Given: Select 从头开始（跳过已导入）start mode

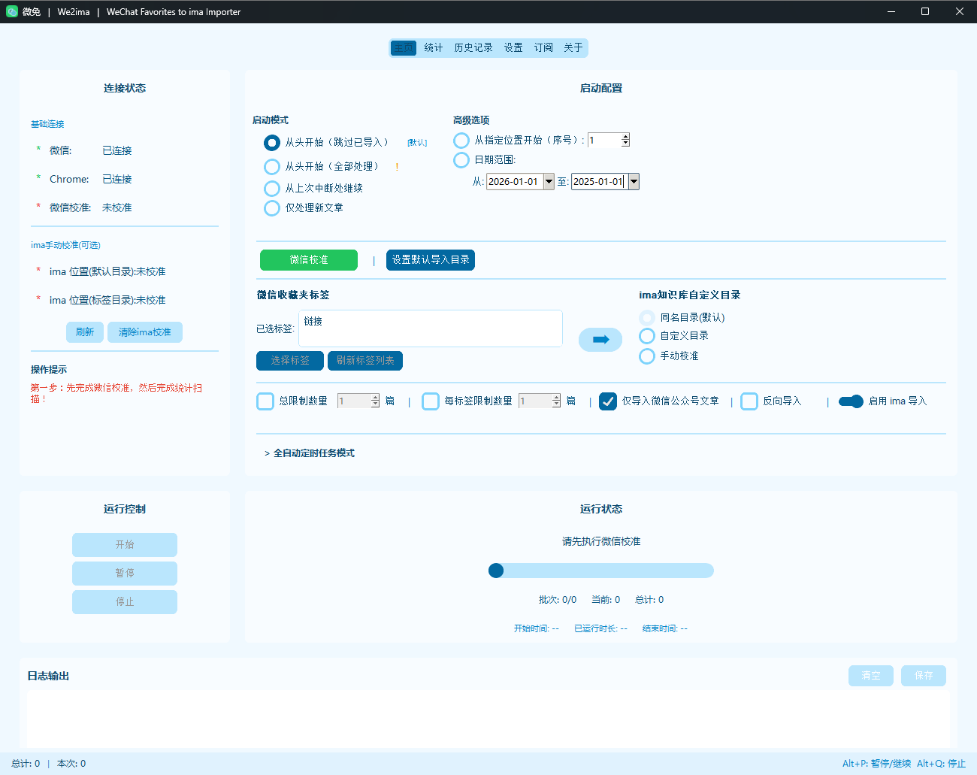Looking at the screenshot, I should click(x=272, y=143).
